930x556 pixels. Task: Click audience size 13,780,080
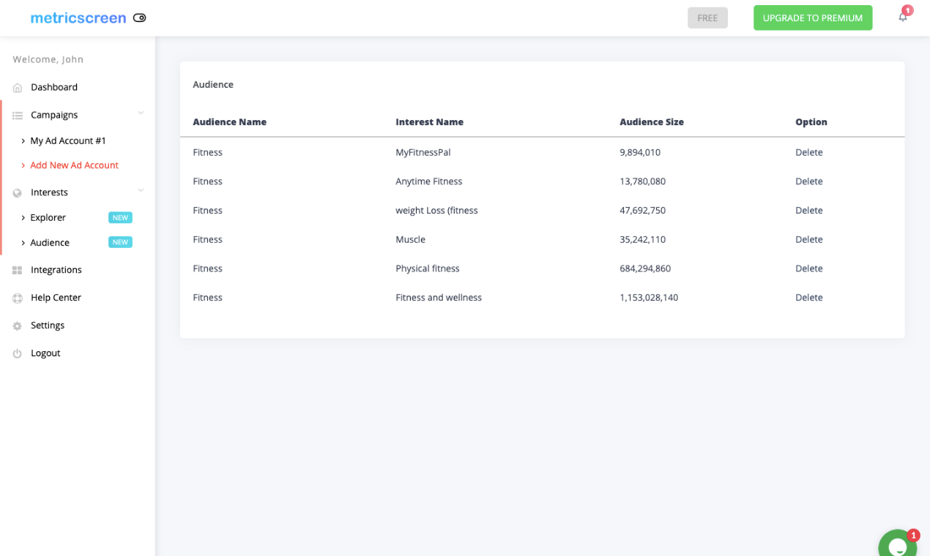click(643, 181)
